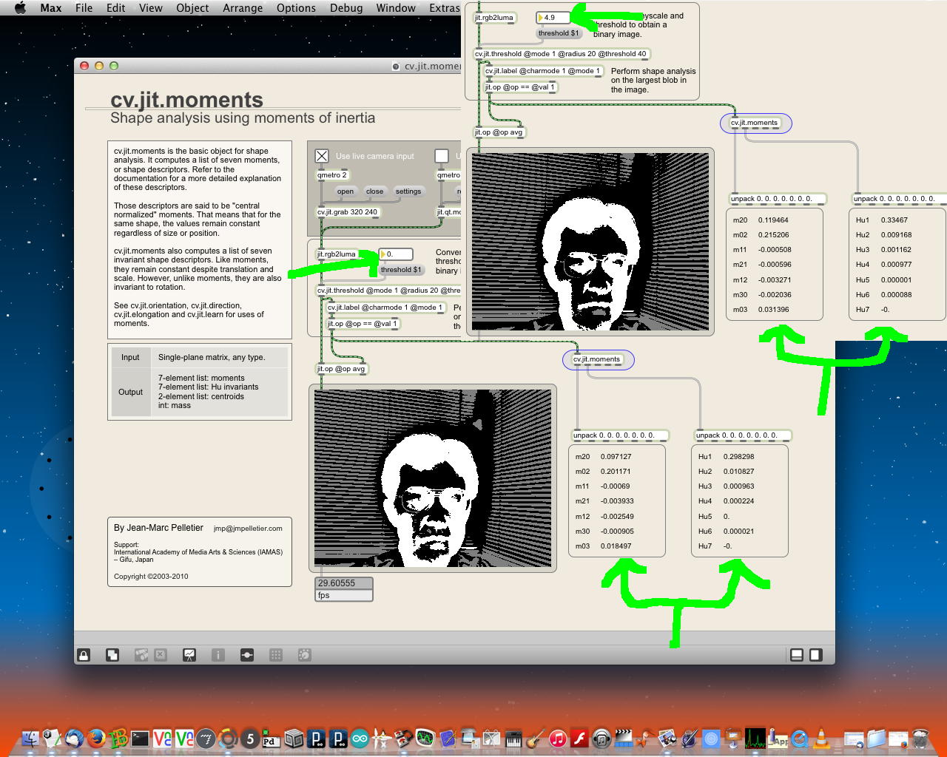The image size is (947, 757).
Task: Select 'cv.jit.label @charmode 1 @mode 1' above 'Perform shape analysis'
Action: (544, 72)
